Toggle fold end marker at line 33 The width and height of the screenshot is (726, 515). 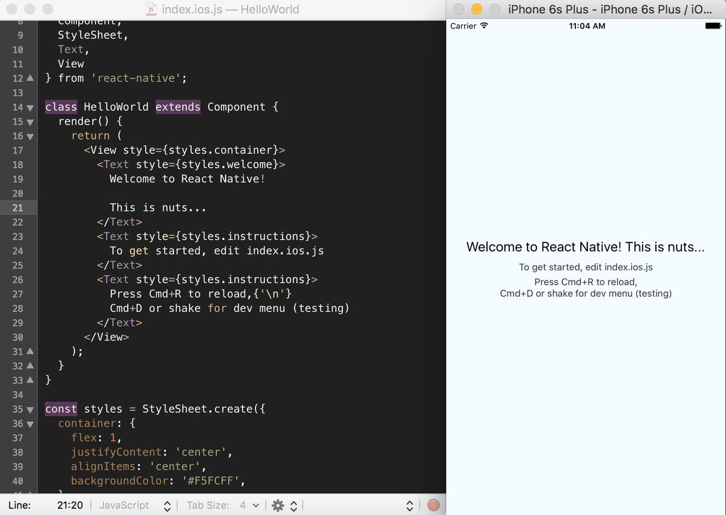30,380
